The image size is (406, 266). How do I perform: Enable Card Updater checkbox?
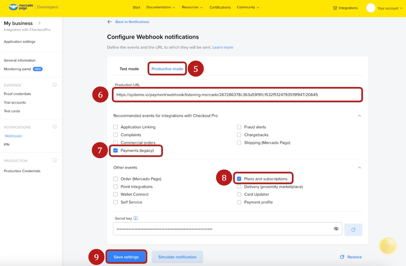click(x=239, y=194)
